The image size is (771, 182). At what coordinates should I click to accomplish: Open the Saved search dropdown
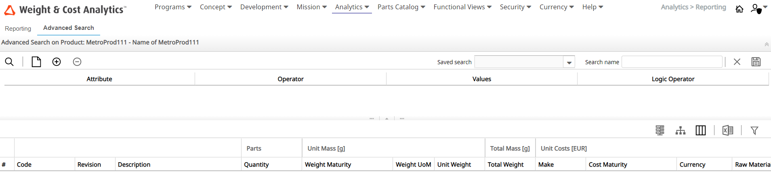pos(569,62)
